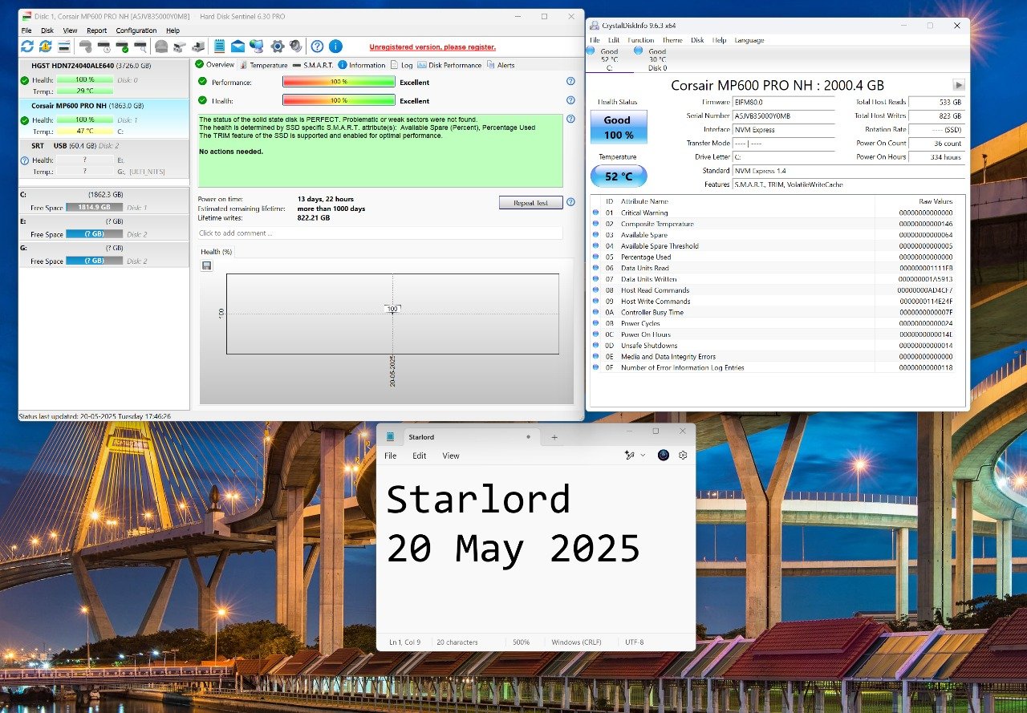Select the HGST HDN724040ALE640 disk entry
Viewport: 1027px width, 713px height.
104,79
